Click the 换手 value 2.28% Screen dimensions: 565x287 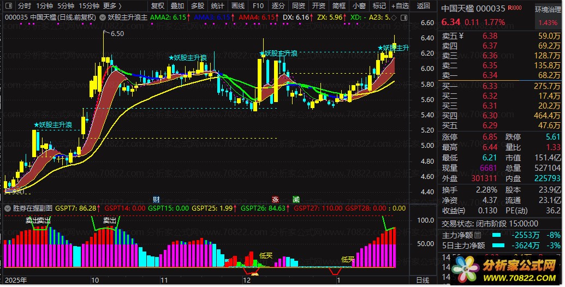(486, 190)
